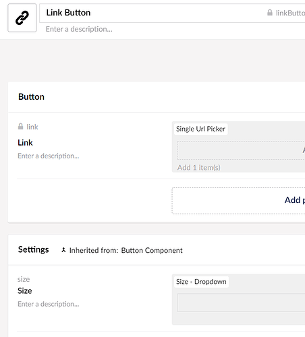Edit the Link property name
Screen dimensions: 305x337
pos(25,143)
